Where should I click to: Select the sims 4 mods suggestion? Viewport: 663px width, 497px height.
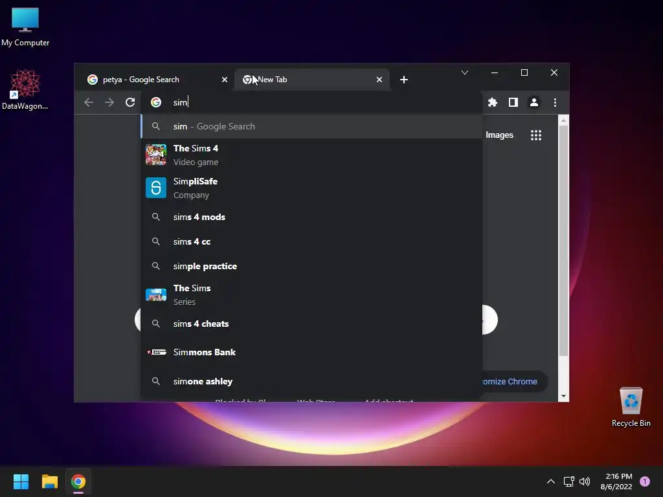click(311, 217)
